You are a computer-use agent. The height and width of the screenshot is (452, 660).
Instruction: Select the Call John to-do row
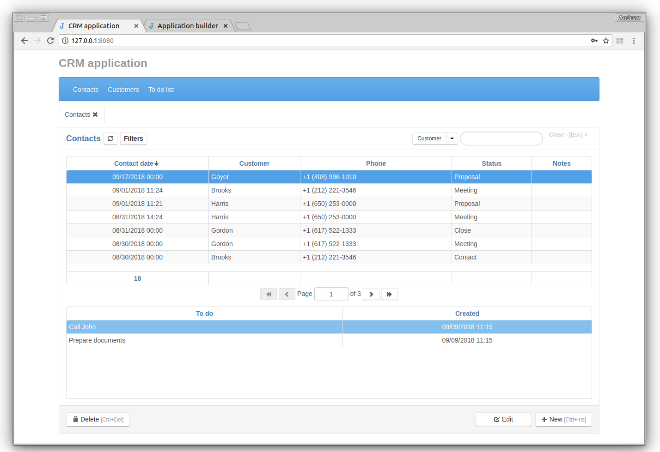click(329, 327)
